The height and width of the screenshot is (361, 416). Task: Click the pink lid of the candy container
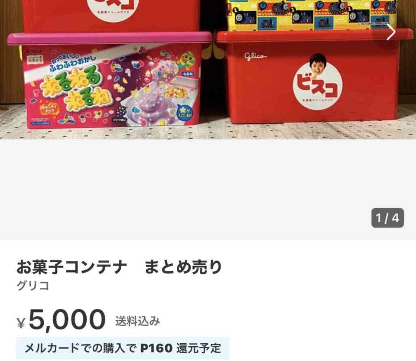(110, 38)
